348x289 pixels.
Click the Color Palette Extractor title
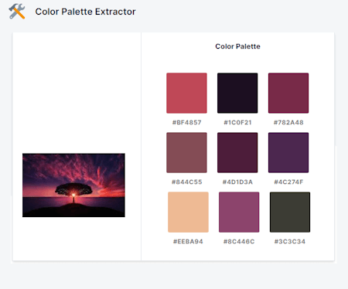tap(85, 12)
